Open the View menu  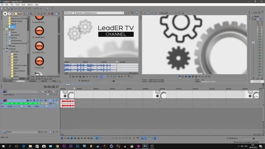(x=12, y=5)
